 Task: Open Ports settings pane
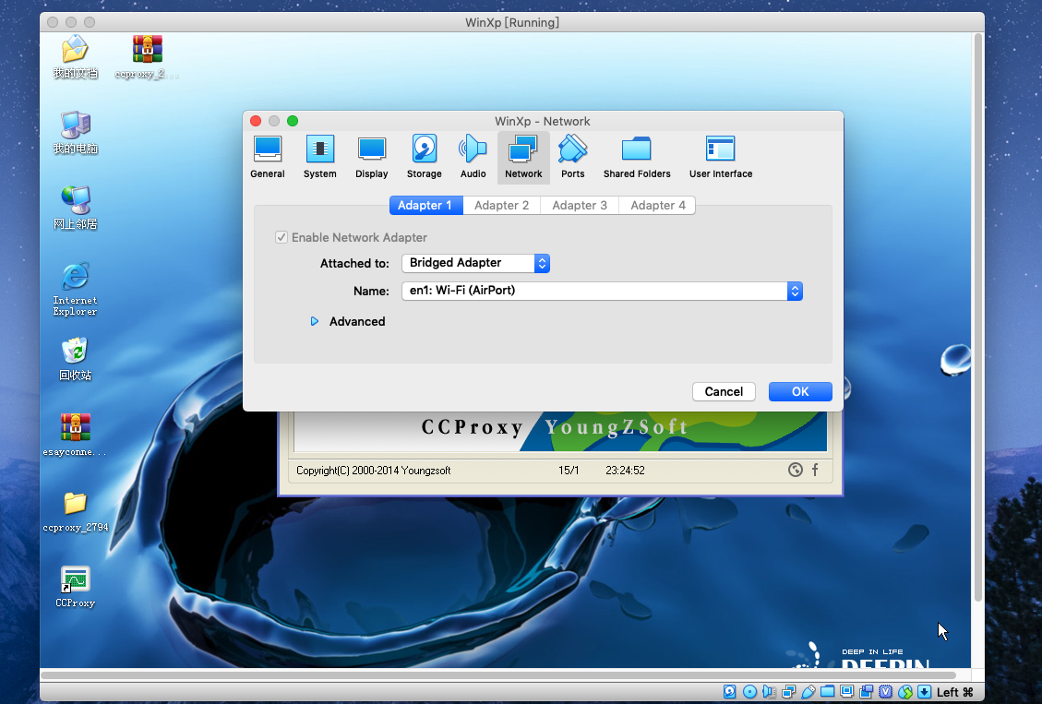[572, 157]
